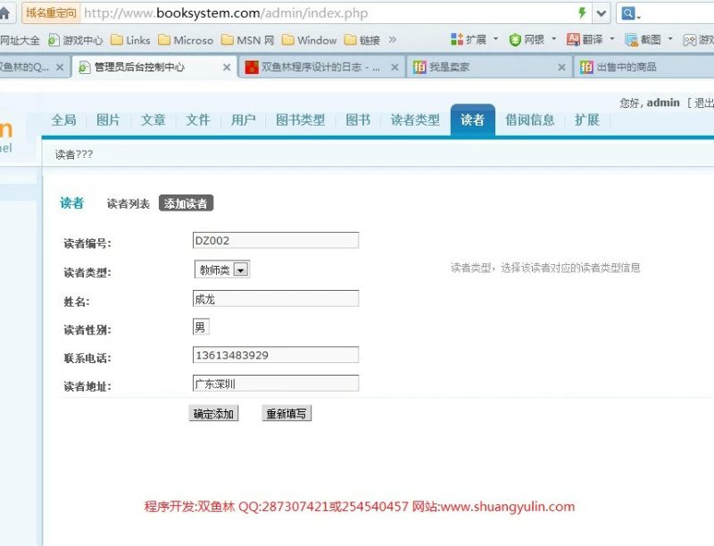Viewport: 714px width, 546px height.
Task: Show more bookmarks with the chevron
Action: tap(393, 40)
